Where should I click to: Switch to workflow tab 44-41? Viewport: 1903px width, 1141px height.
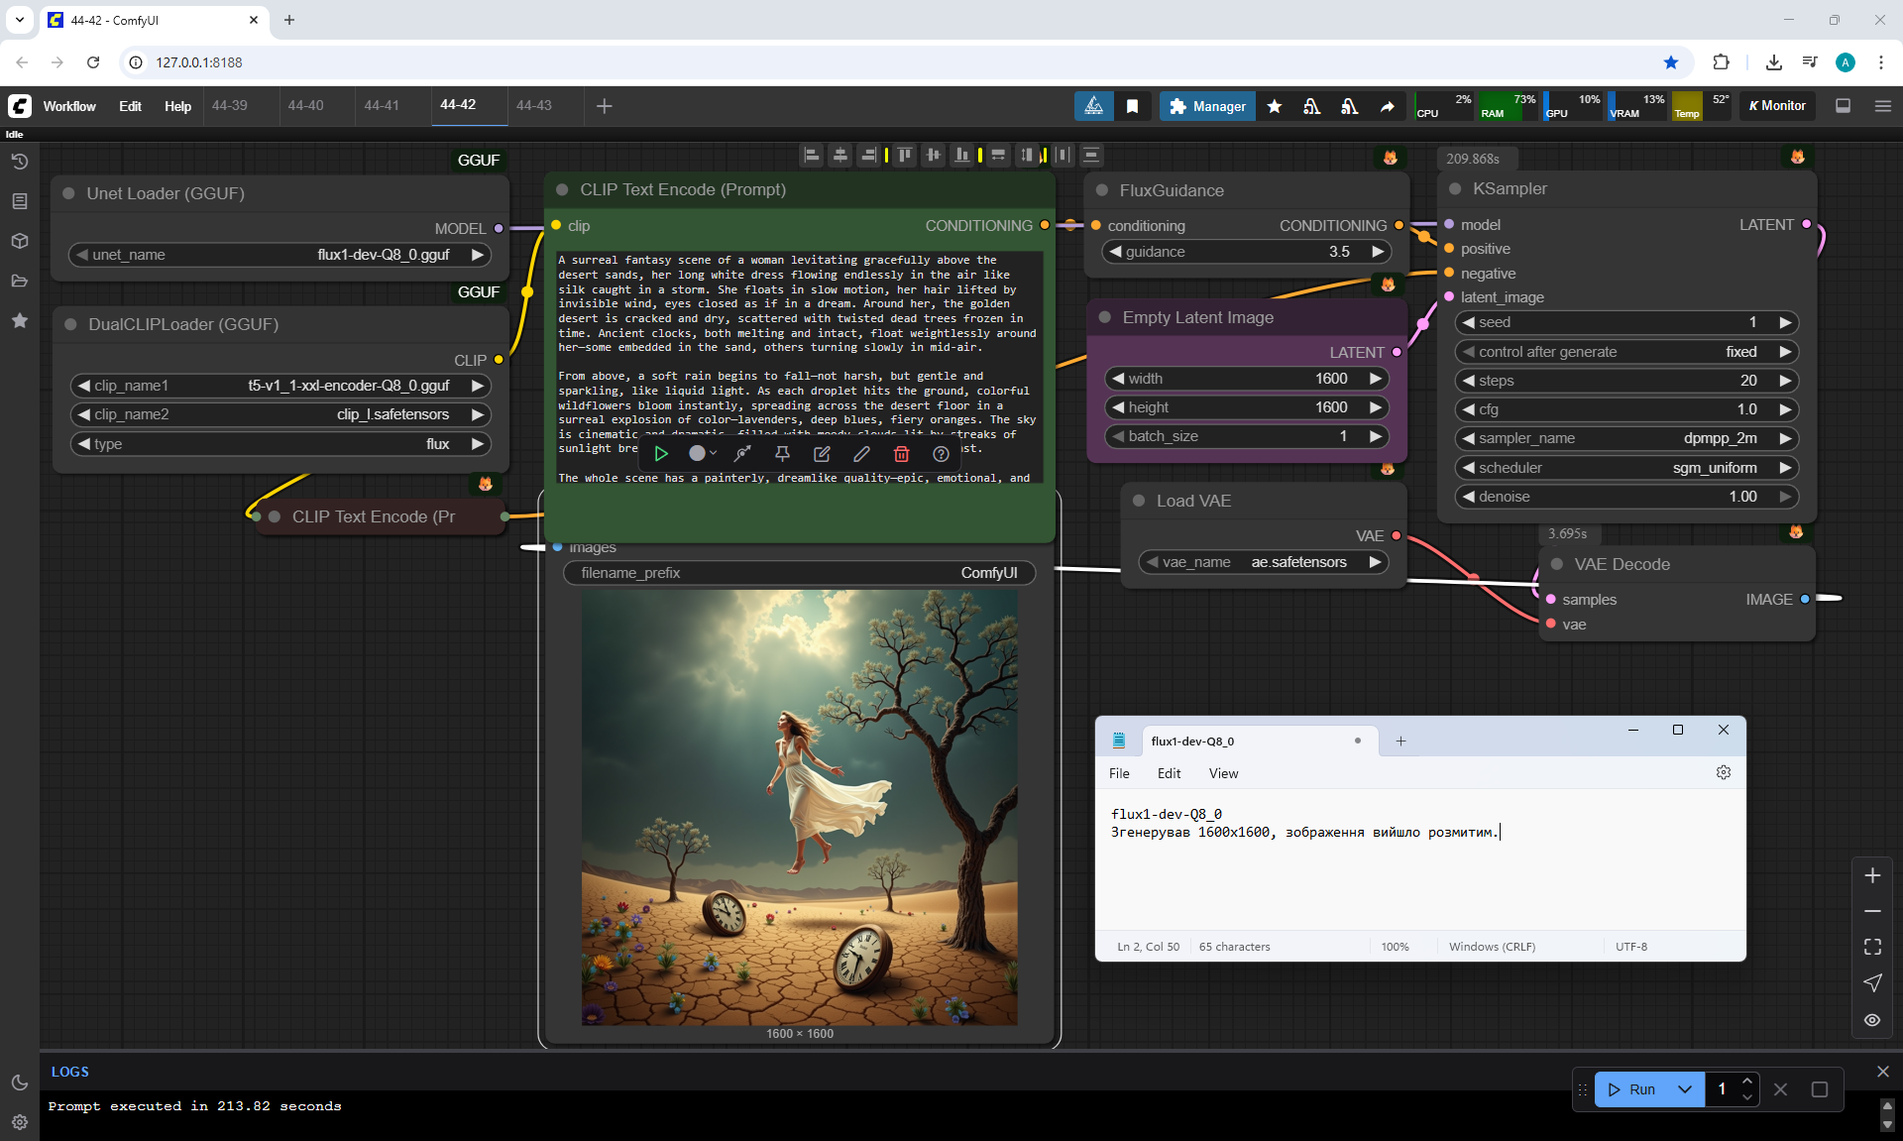pyautogui.click(x=382, y=105)
